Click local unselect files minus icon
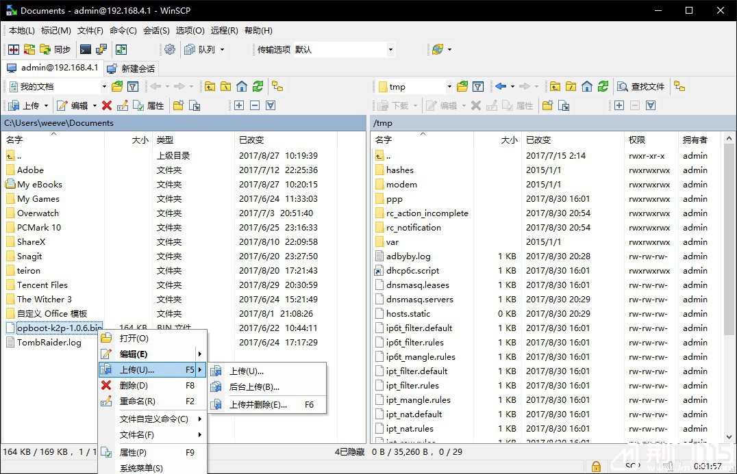 point(255,105)
